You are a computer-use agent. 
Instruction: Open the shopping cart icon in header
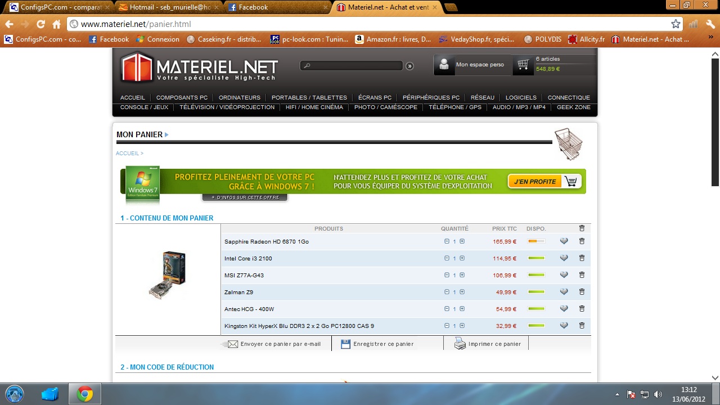(x=523, y=65)
